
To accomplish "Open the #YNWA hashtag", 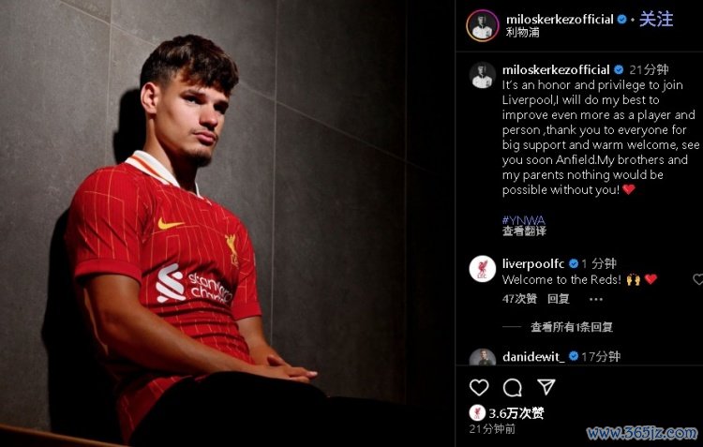I will [524, 219].
